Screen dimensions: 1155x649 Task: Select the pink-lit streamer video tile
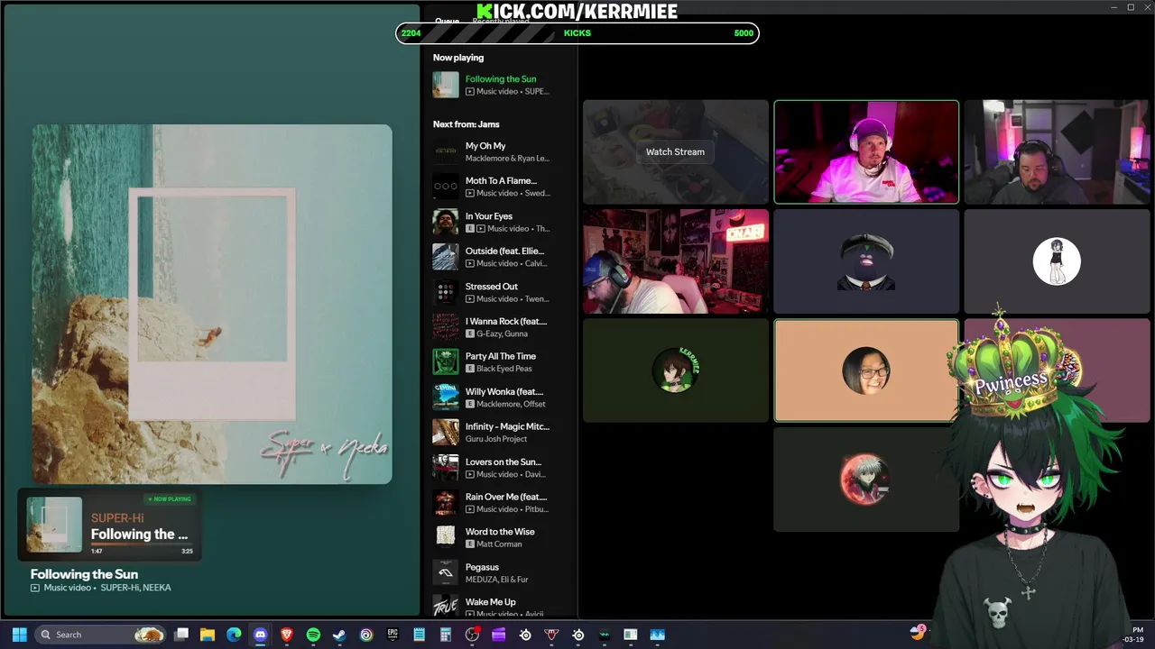pyautogui.click(x=866, y=151)
